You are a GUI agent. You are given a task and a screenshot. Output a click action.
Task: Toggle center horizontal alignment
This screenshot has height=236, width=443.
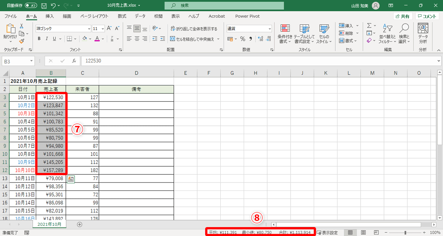coord(137,39)
